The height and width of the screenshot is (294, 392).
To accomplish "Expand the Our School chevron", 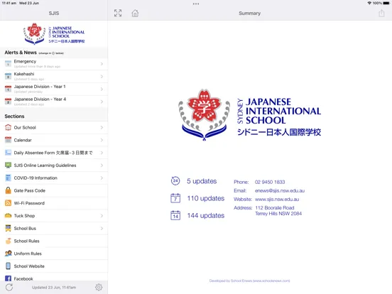I will pos(102,128).
